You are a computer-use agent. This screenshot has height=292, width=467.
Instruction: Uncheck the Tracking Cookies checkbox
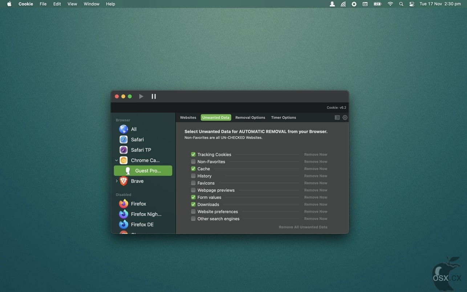[x=193, y=154]
